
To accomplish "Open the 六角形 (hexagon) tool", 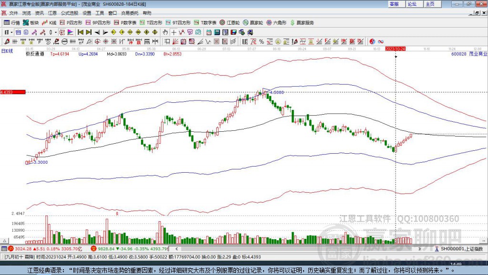I will coord(277,22).
